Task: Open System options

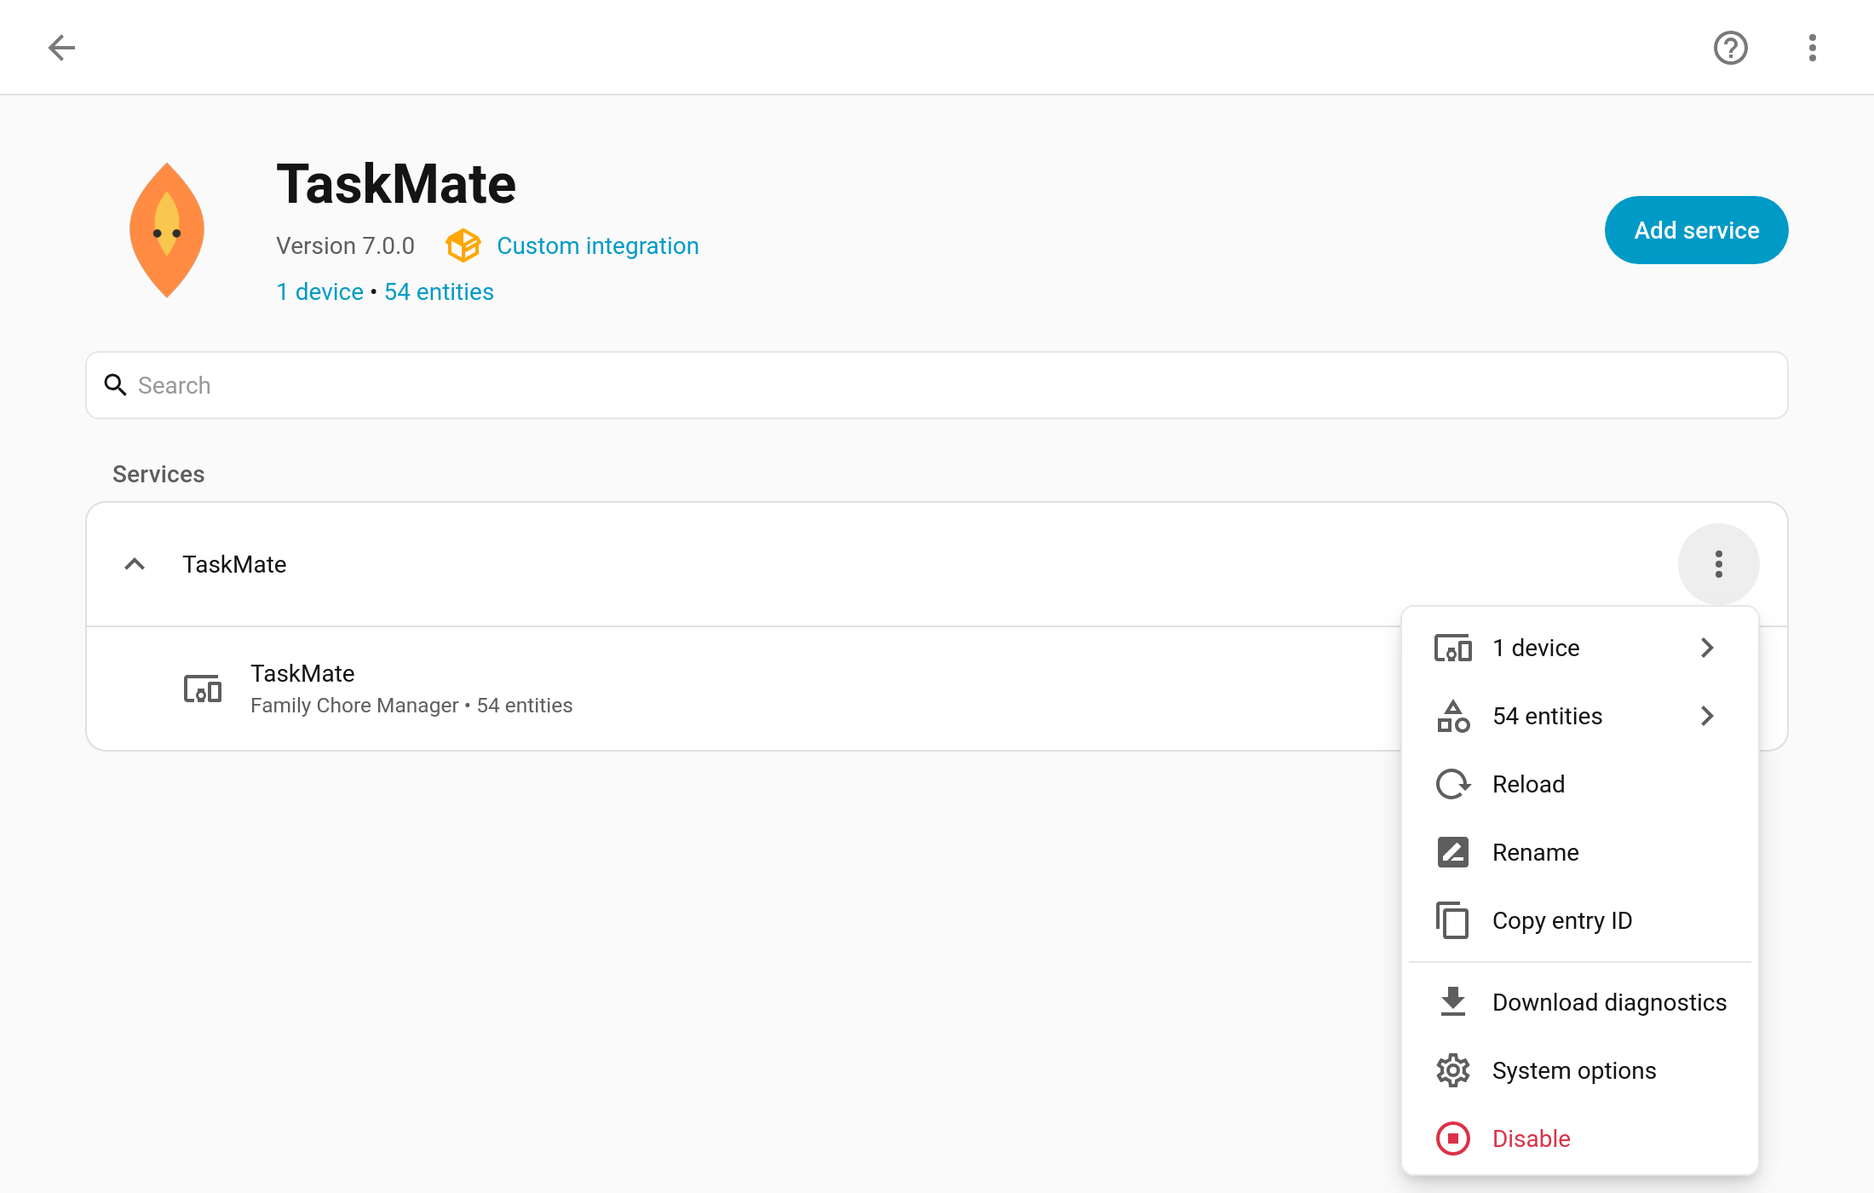Action: (1580, 1070)
